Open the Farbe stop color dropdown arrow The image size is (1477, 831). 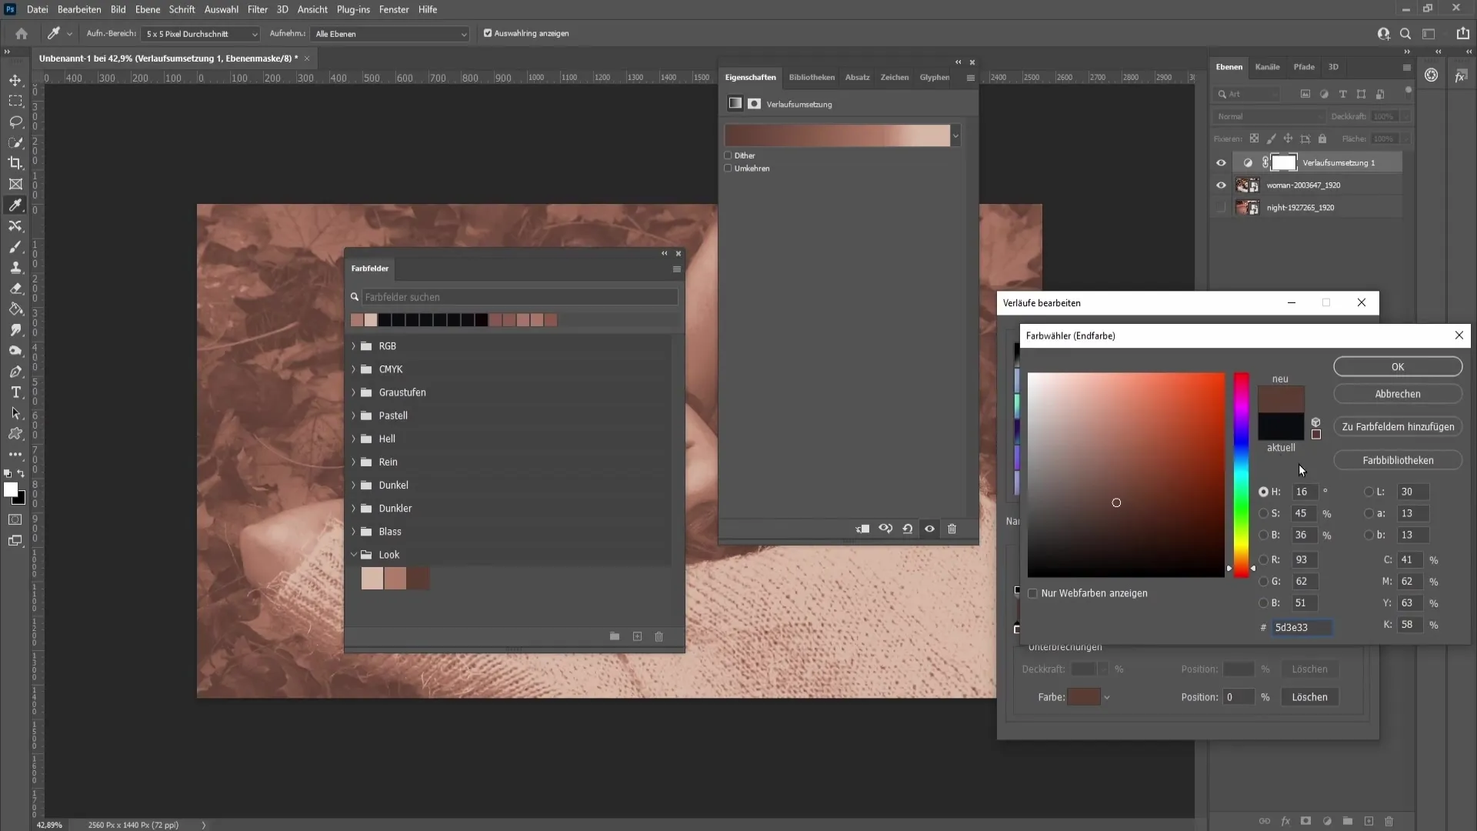pyautogui.click(x=1107, y=698)
